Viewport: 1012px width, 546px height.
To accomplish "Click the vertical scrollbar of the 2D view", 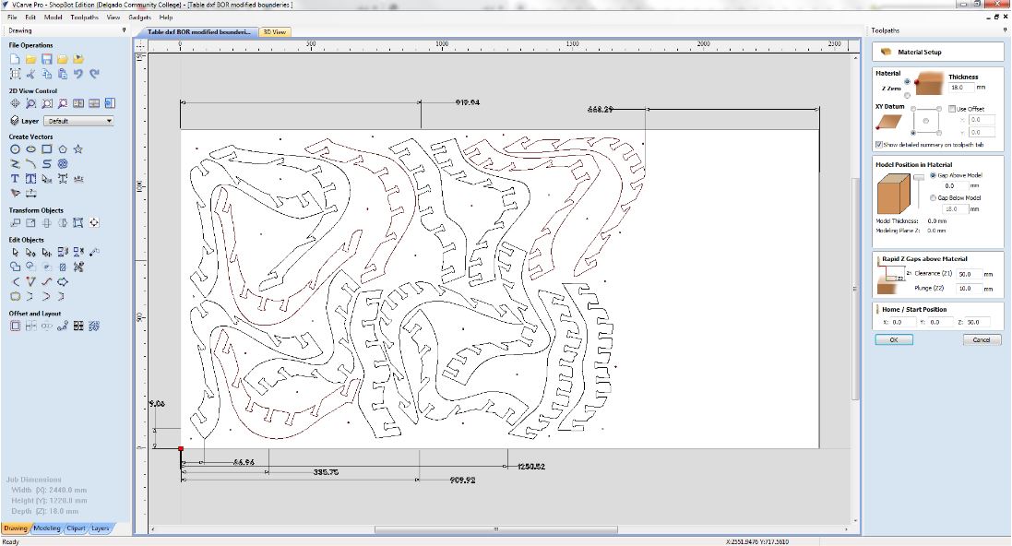I will pos(856,289).
